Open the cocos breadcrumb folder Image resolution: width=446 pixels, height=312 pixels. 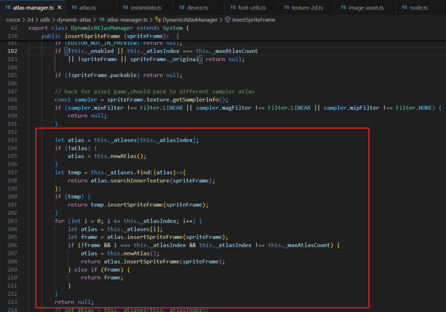click(x=13, y=20)
